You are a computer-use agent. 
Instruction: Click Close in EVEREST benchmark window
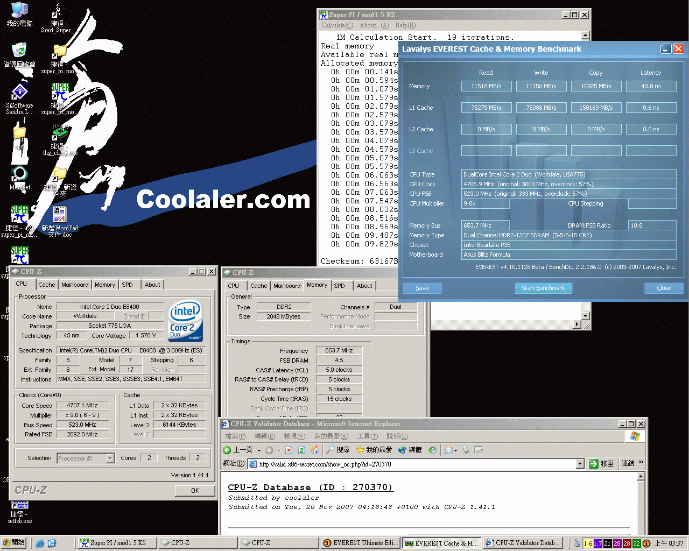tap(664, 288)
